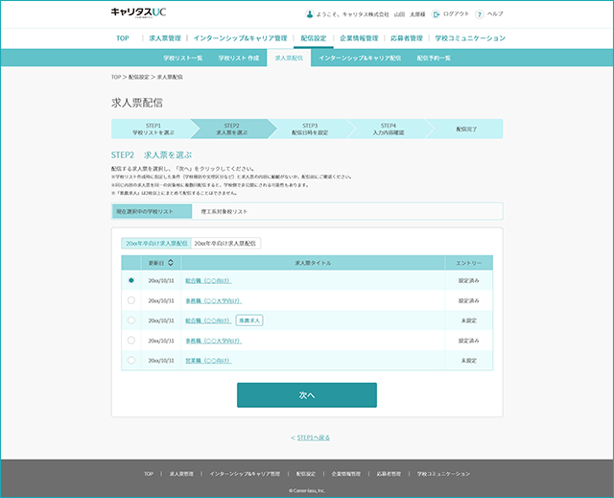This screenshot has height=498, width=614.
Task: Click インターンシップ&キャリア管理 in the footer
Action: point(245,474)
